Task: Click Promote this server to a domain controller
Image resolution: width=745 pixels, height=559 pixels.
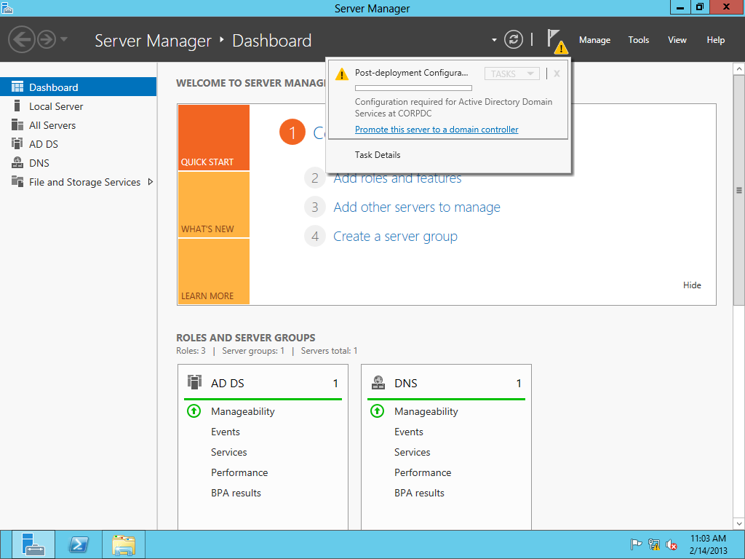Action: (437, 130)
